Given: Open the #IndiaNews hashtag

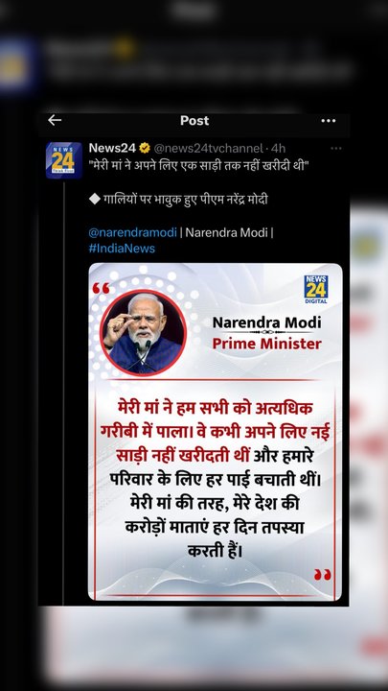Looking at the screenshot, I should coord(122,249).
